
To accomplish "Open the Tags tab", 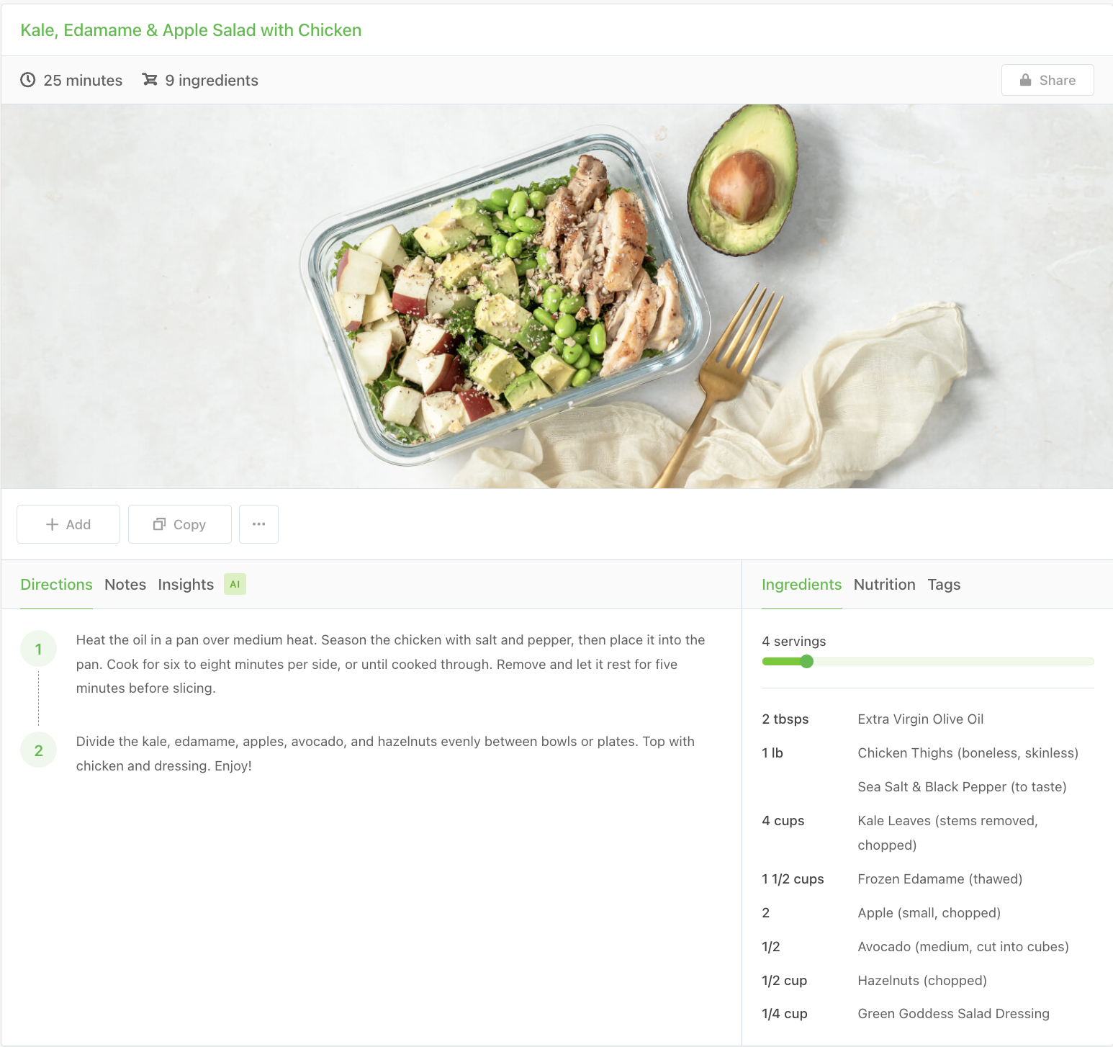I will tap(944, 585).
